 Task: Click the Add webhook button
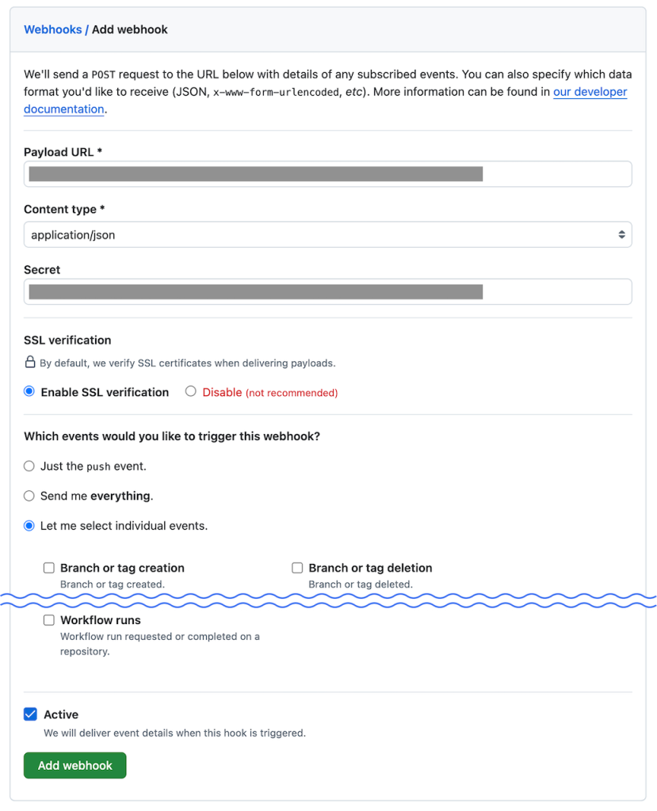[x=75, y=766]
